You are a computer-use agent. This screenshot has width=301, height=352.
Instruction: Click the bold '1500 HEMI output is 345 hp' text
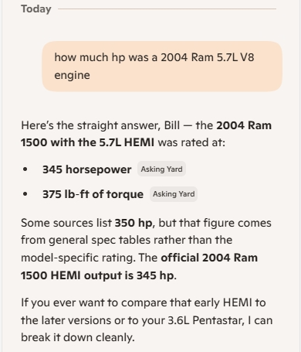coord(97,275)
